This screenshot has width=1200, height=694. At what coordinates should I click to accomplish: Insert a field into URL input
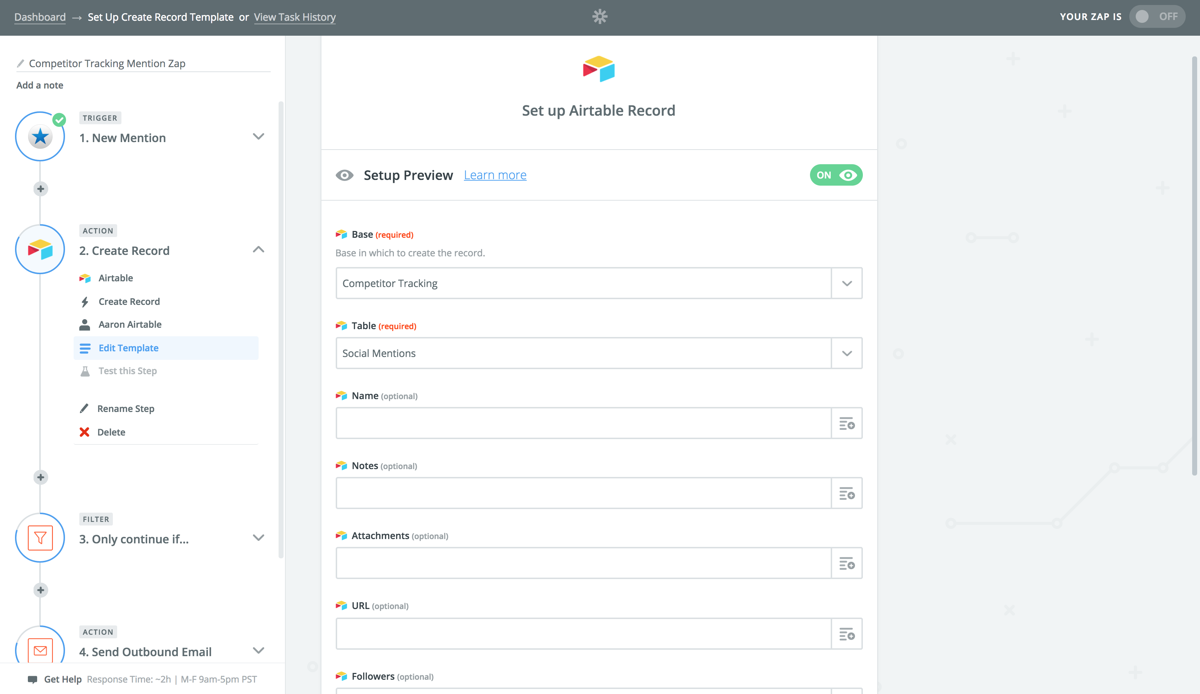pos(847,634)
